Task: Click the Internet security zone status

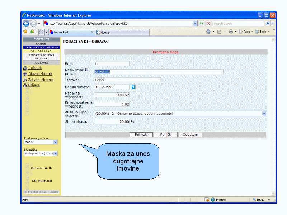Action: (219, 200)
